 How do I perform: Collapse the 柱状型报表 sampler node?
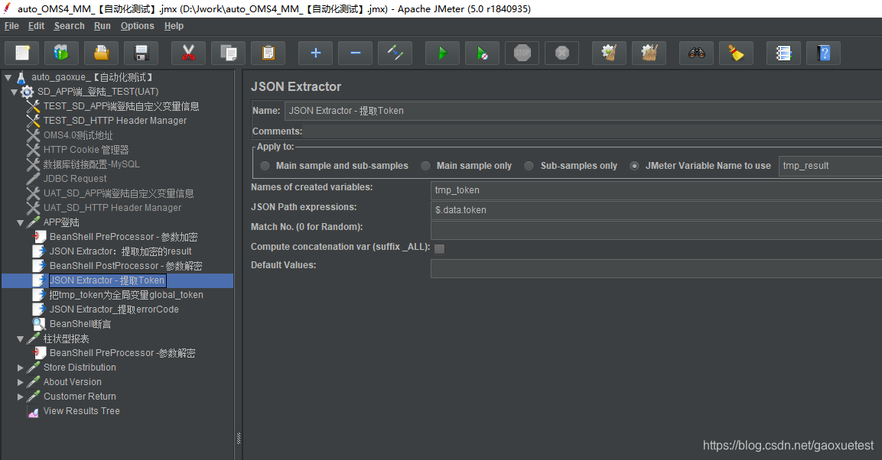pyautogui.click(x=20, y=339)
